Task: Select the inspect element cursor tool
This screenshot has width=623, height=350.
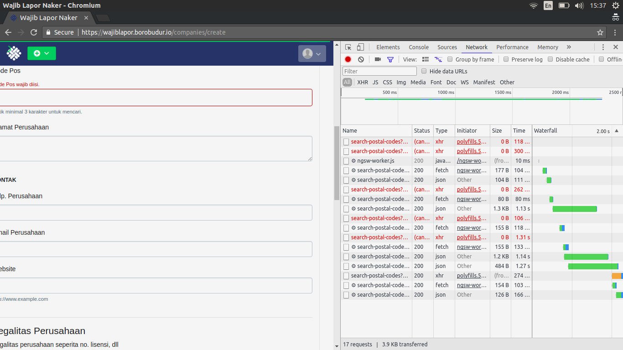Action: (x=348, y=47)
